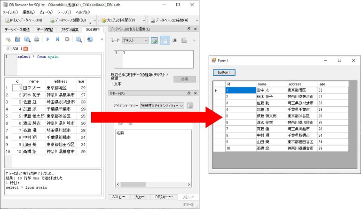Close the SQL 1 editor tab
Viewport: 361px width, 209px height.
pyautogui.click(x=25, y=49)
